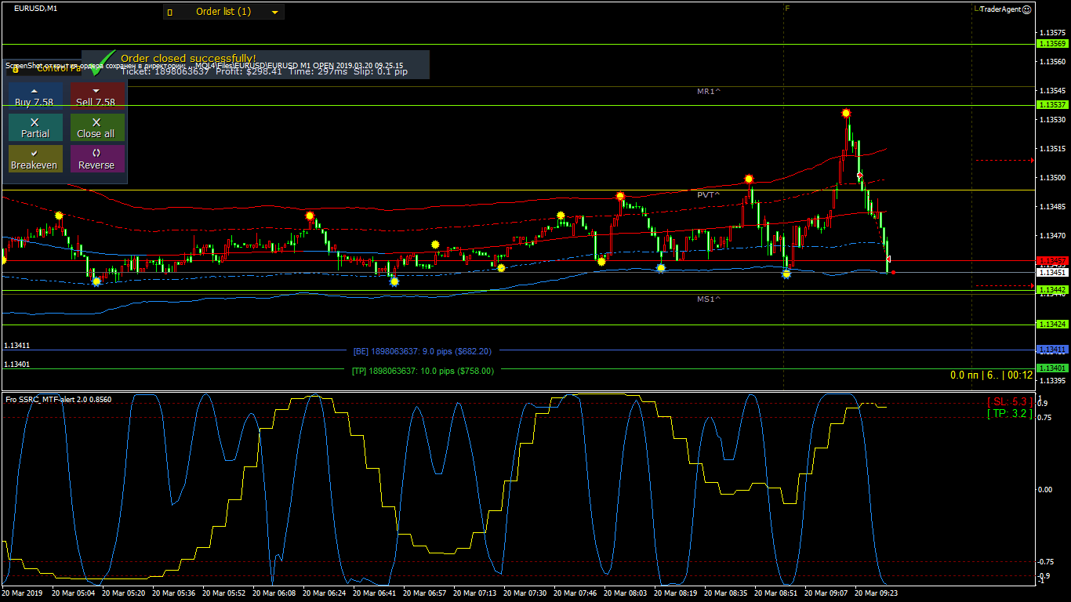Select the red 1.13457 price label
The height and width of the screenshot is (602, 1071).
click(x=1053, y=260)
